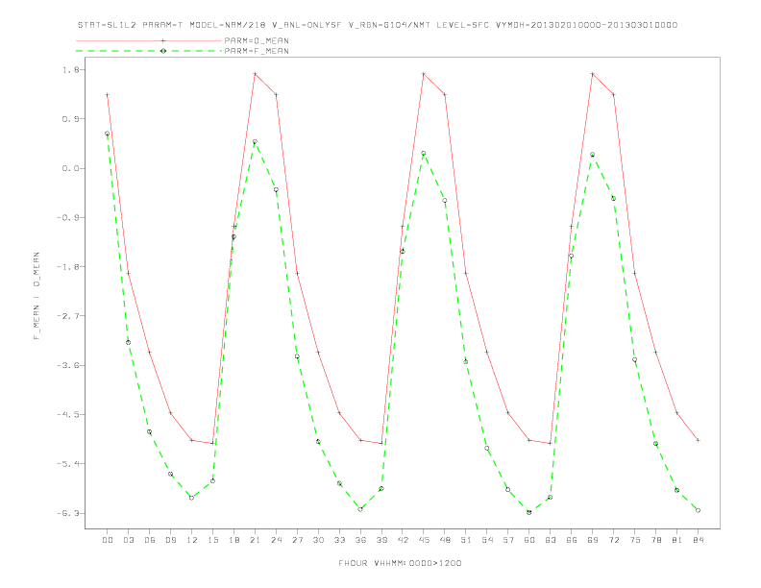Click the x-axis tick label 12
This screenshot has height=588, width=761.
click(192, 540)
